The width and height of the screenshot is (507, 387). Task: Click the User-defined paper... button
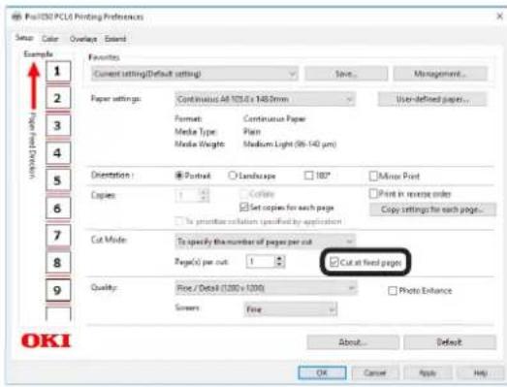click(432, 99)
